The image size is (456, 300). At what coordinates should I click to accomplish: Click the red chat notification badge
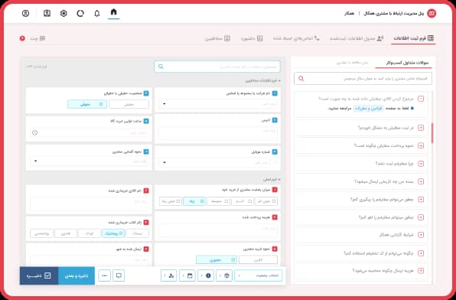click(x=22, y=38)
